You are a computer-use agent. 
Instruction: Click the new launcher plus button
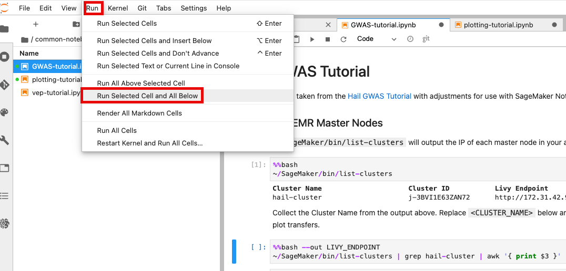click(x=36, y=24)
